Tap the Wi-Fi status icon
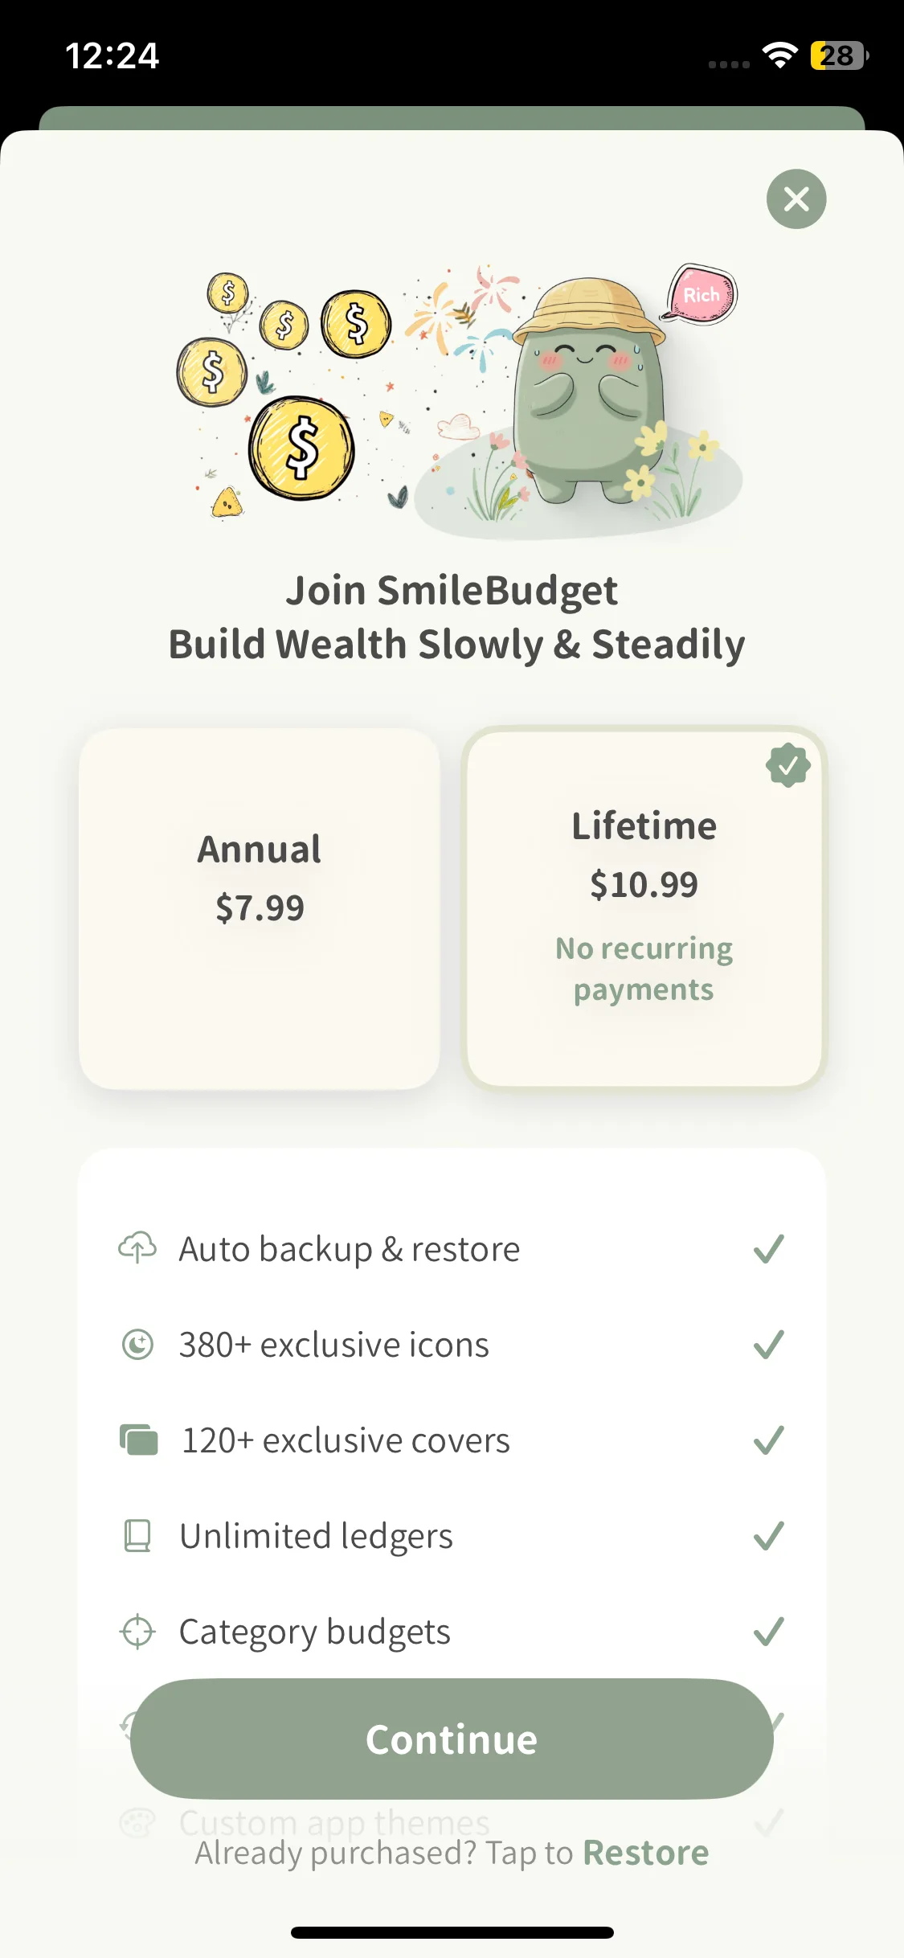Viewport: 904px width, 1958px height. 779,55
